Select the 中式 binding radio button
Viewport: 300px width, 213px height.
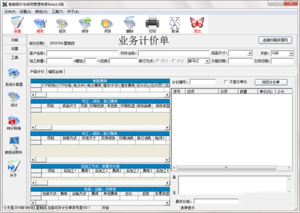(174, 61)
